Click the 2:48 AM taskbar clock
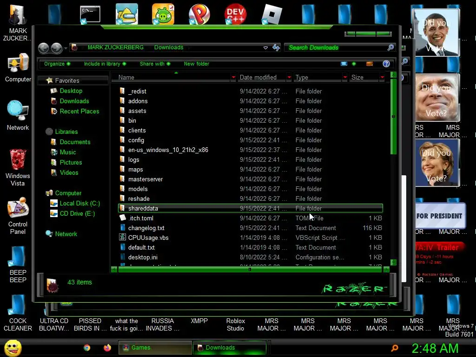 435,348
